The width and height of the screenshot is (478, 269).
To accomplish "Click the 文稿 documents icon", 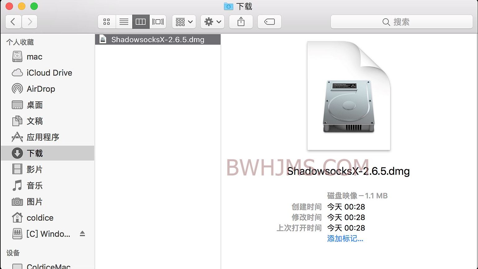I will [17, 121].
